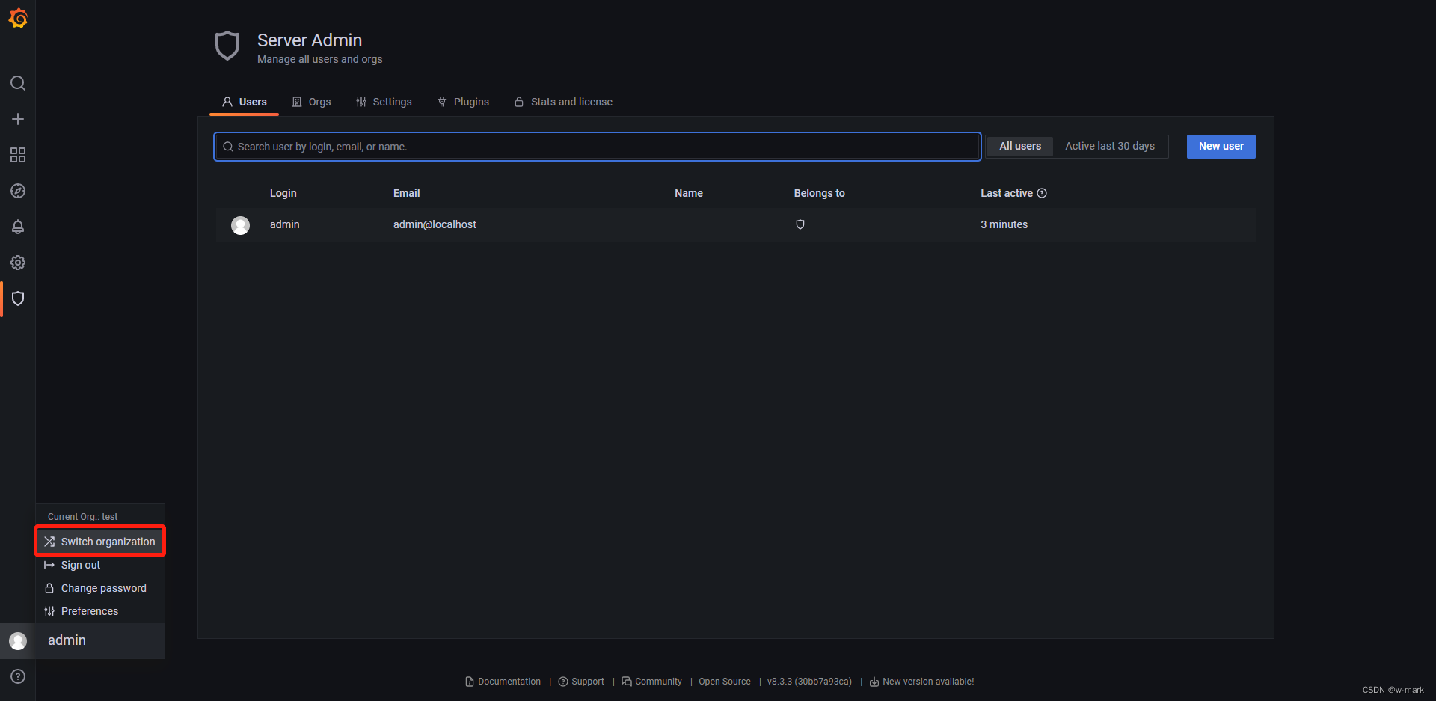Select the Server Admin shield icon

pyautogui.click(x=18, y=299)
